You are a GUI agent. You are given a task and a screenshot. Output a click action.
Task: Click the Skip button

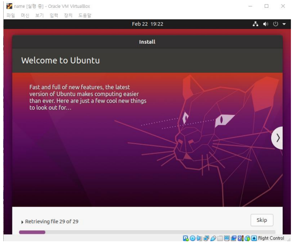[262, 220]
